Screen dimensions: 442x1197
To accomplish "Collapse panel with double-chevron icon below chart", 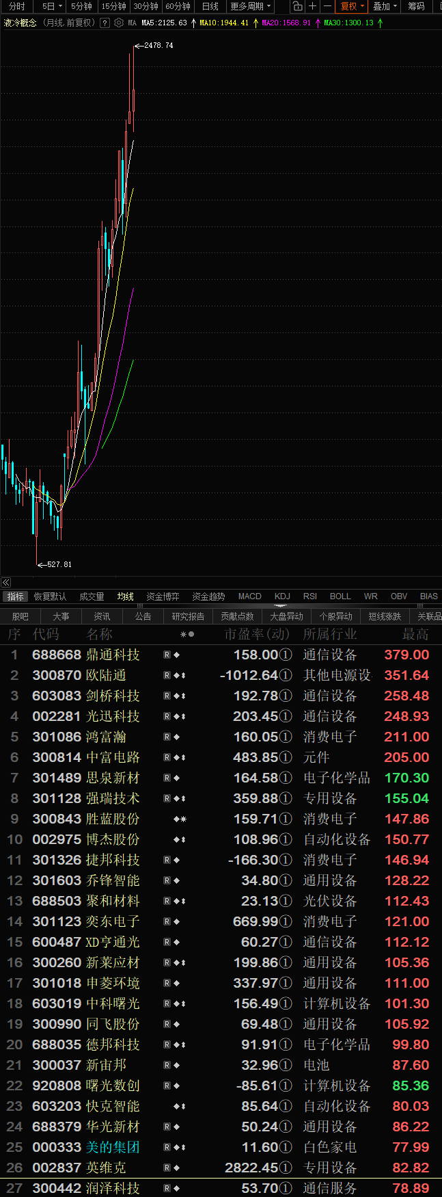I will pyautogui.click(x=6, y=582).
